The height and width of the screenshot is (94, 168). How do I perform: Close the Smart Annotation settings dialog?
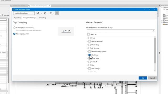tap(155, 9)
